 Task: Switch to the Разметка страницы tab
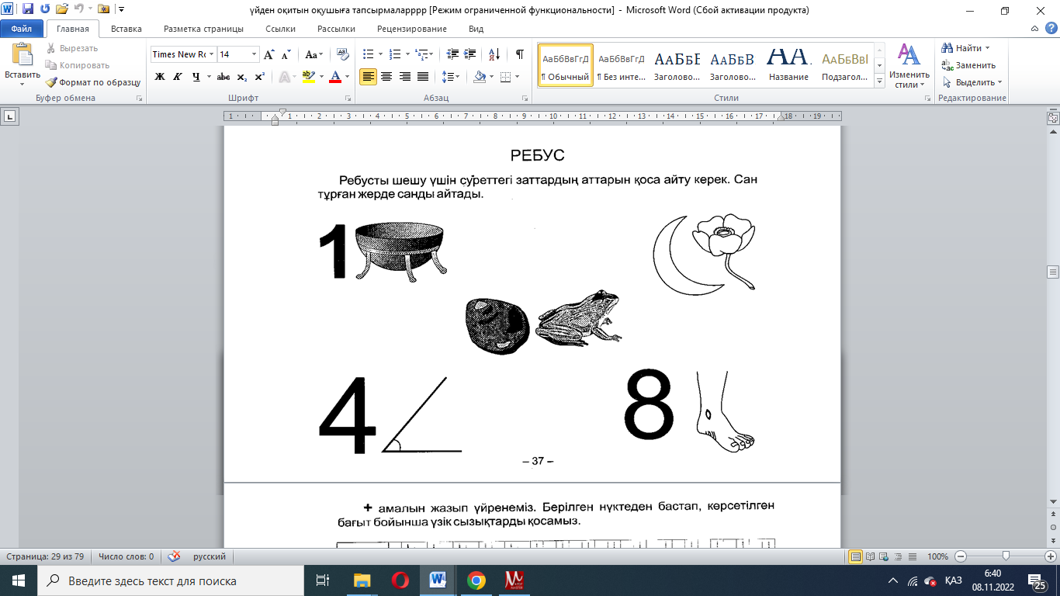pyautogui.click(x=203, y=29)
